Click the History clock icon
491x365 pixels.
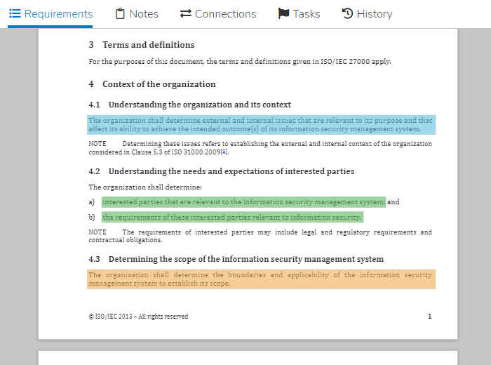[347, 13]
